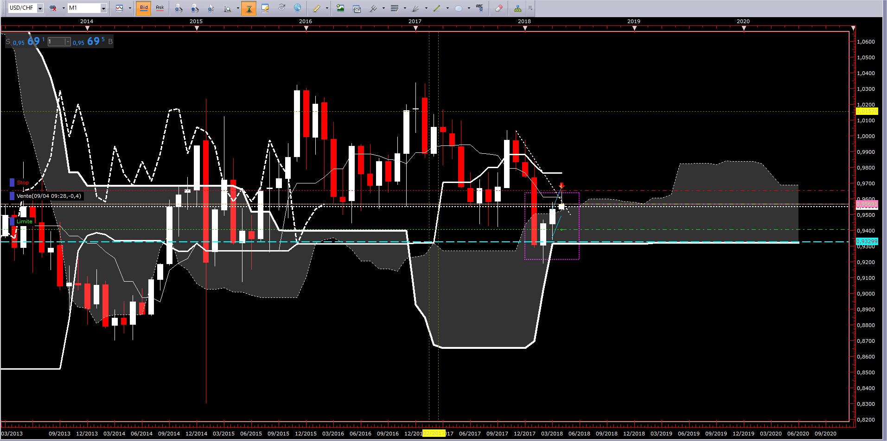Toggle the vertical autoscale orange button

pyautogui.click(x=249, y=8)
